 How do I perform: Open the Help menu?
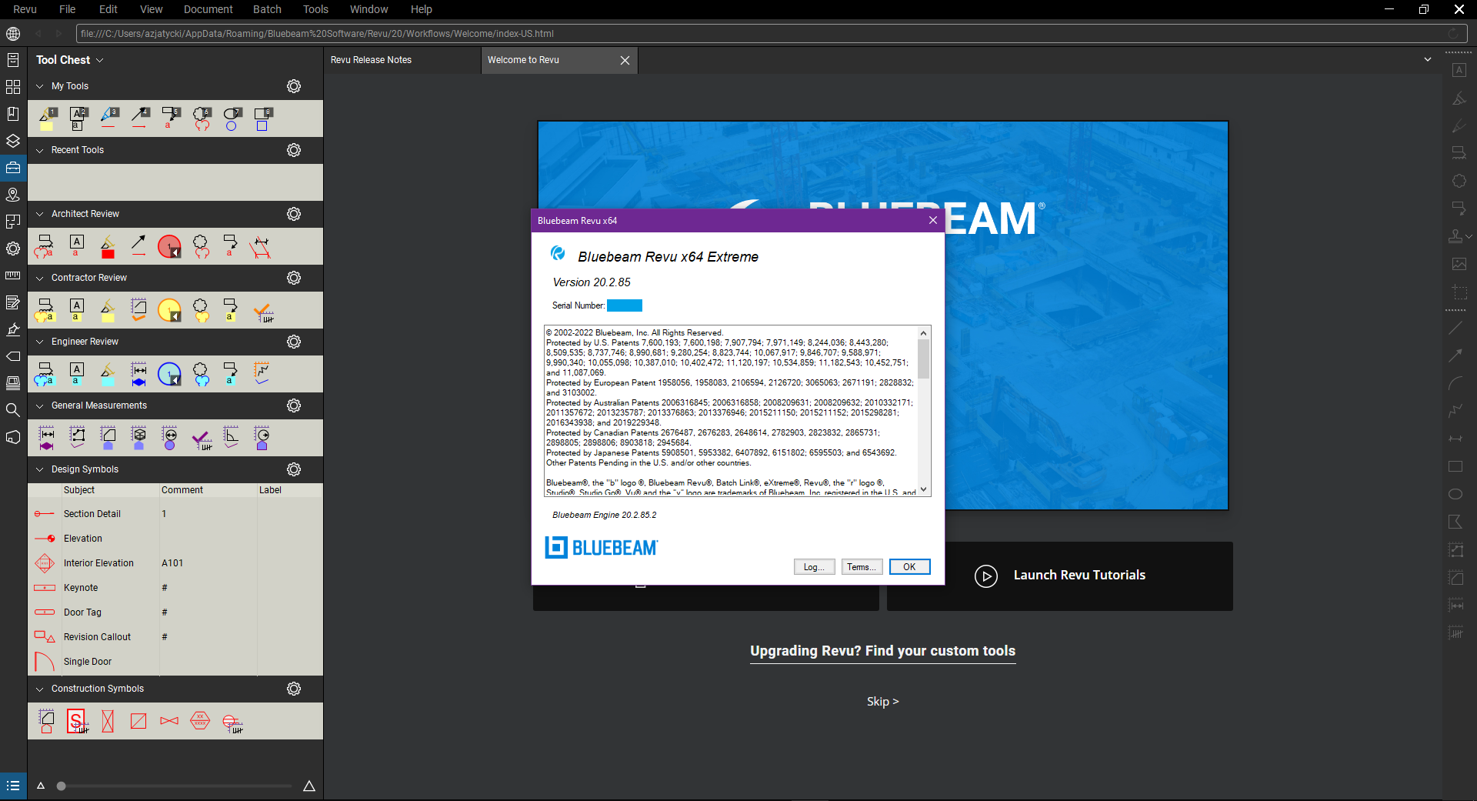pyautogui.click(x=421, y=9)
